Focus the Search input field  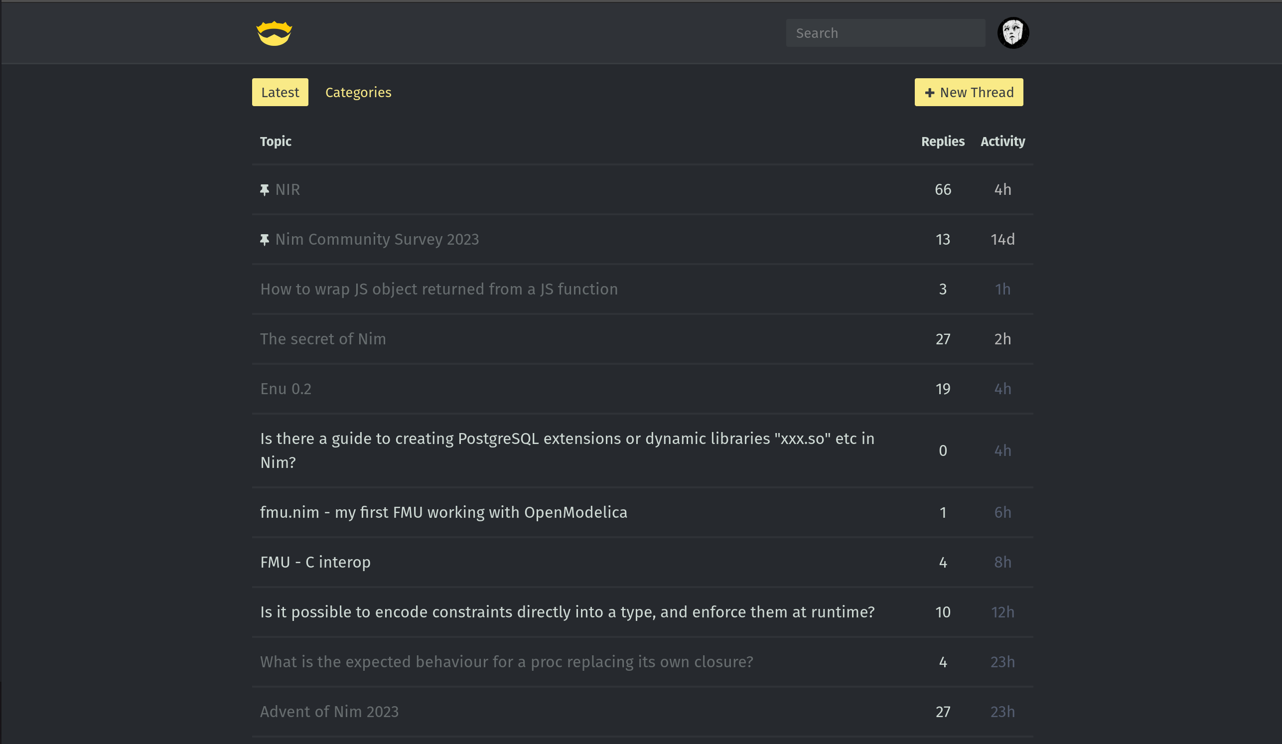click(x=885, y=33)
